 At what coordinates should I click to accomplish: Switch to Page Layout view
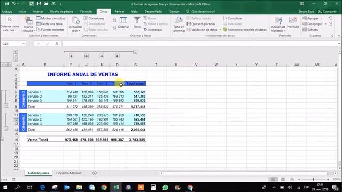tap(283, 179)
